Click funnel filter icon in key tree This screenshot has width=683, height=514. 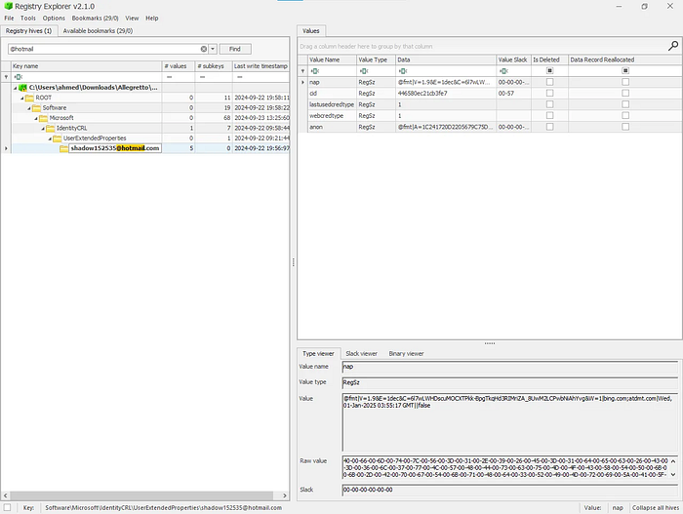[6, 77]
